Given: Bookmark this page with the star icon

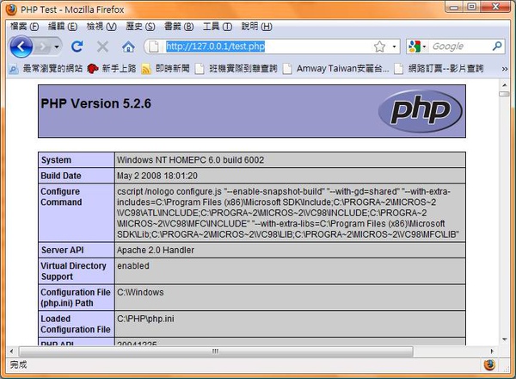Looking at the screenshot, I should click(x=379, y=47).
